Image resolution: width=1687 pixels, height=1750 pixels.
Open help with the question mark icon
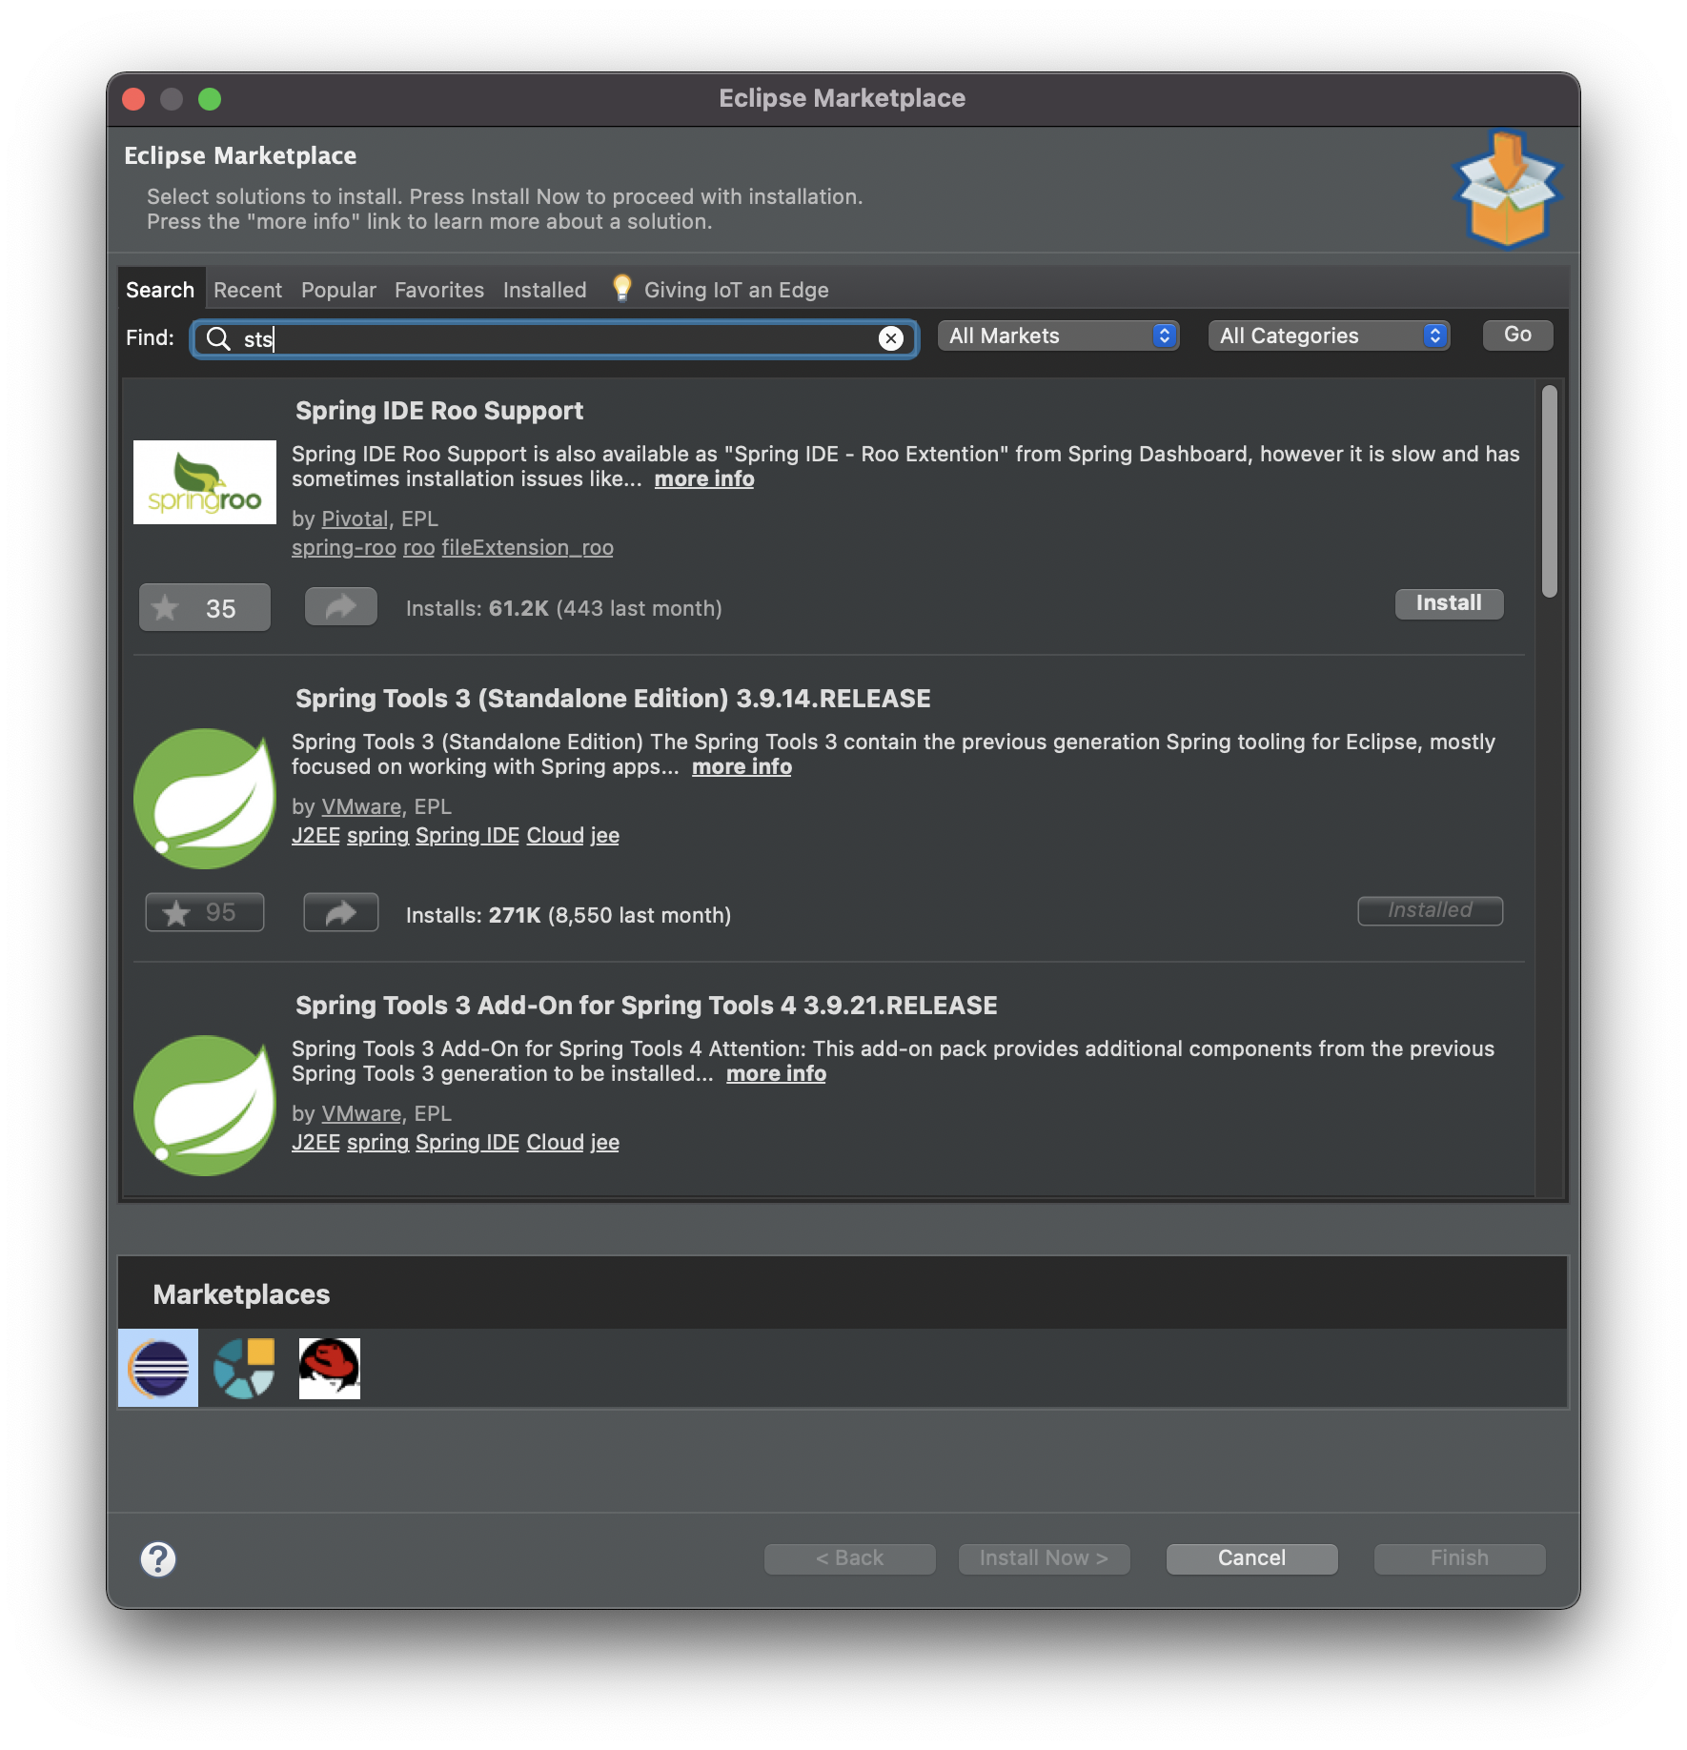[x=158, y=1559]
